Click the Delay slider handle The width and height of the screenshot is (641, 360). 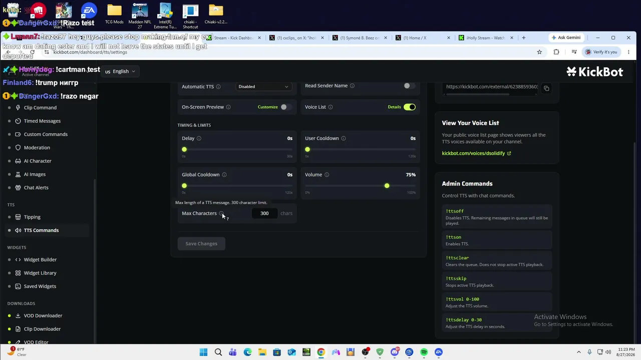tap(184, 149)
